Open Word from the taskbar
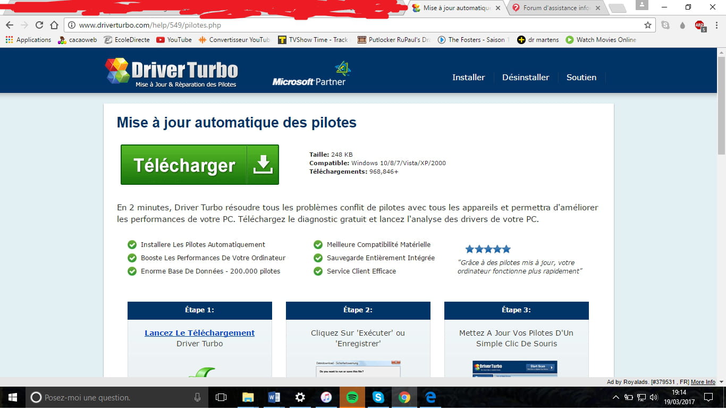Image resolution: width=726 pixels, height=410 pixels. (274, 397)
